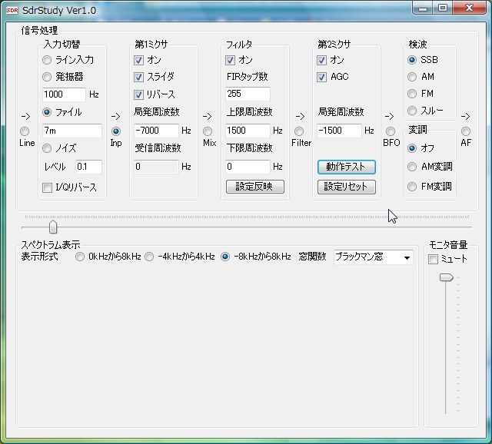Select 変調 オフ radio button
Screen dimensions: 492x444
tap(412, 148)
